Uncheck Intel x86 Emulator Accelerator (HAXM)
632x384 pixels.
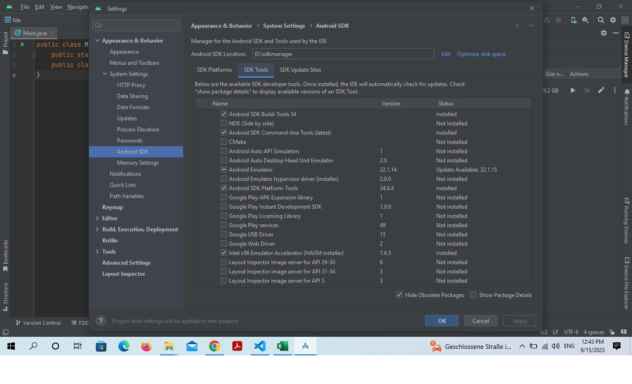[x=224, y=253]
